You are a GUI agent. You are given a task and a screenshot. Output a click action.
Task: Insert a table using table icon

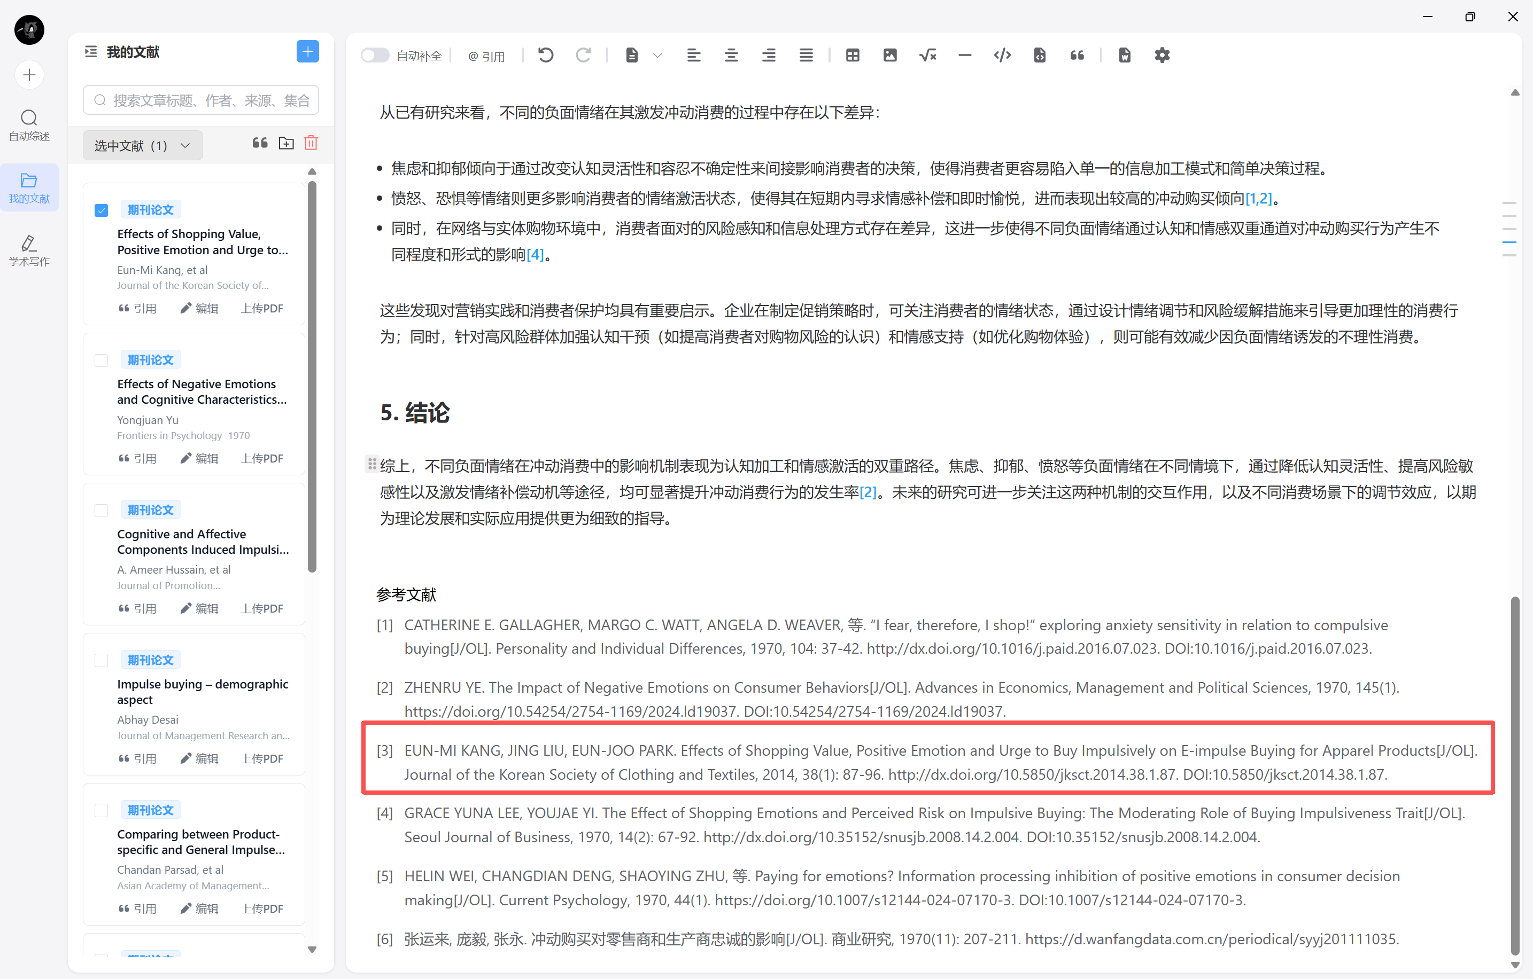(853, 56)
